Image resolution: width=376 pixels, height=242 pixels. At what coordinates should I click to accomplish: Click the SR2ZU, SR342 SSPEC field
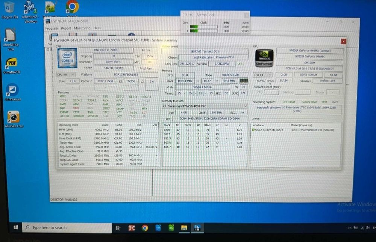click(x=113, y=68)
